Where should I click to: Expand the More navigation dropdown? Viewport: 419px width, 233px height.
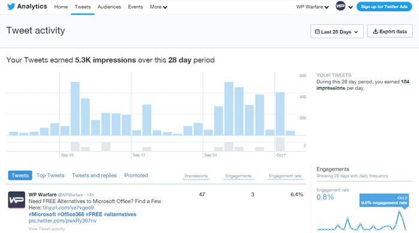158,7
